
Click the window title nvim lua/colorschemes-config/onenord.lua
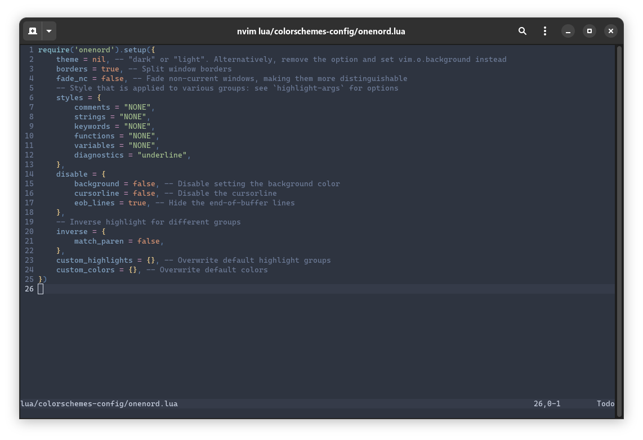(321, 32)
